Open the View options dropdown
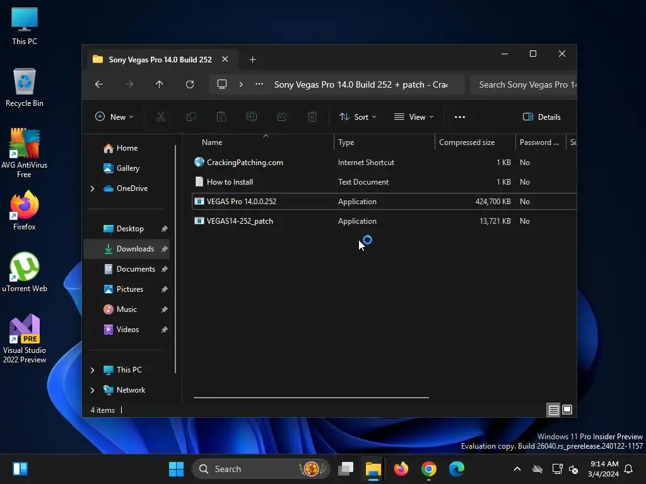This screenshot has height=484, width=646. click(414, 117)
